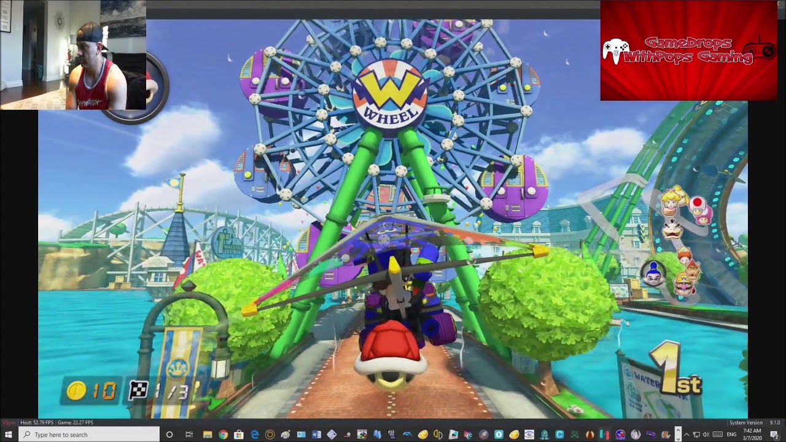786x442 pixels.
Task: Open Microsoft Store from the taskbar
Action: tap(238, 435)
